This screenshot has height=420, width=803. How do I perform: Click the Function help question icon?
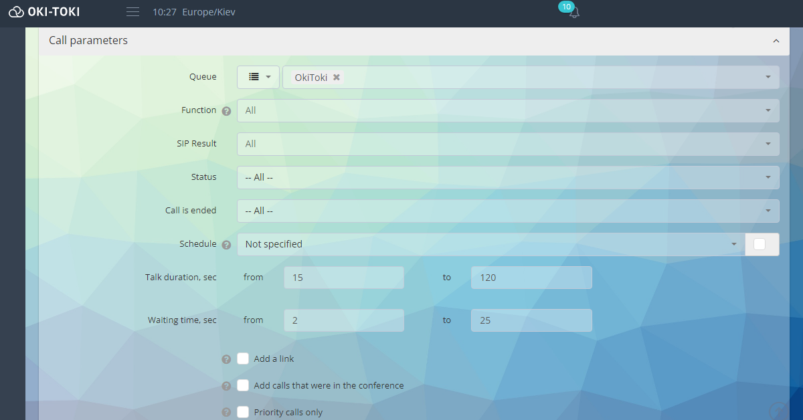coord(226,111)
